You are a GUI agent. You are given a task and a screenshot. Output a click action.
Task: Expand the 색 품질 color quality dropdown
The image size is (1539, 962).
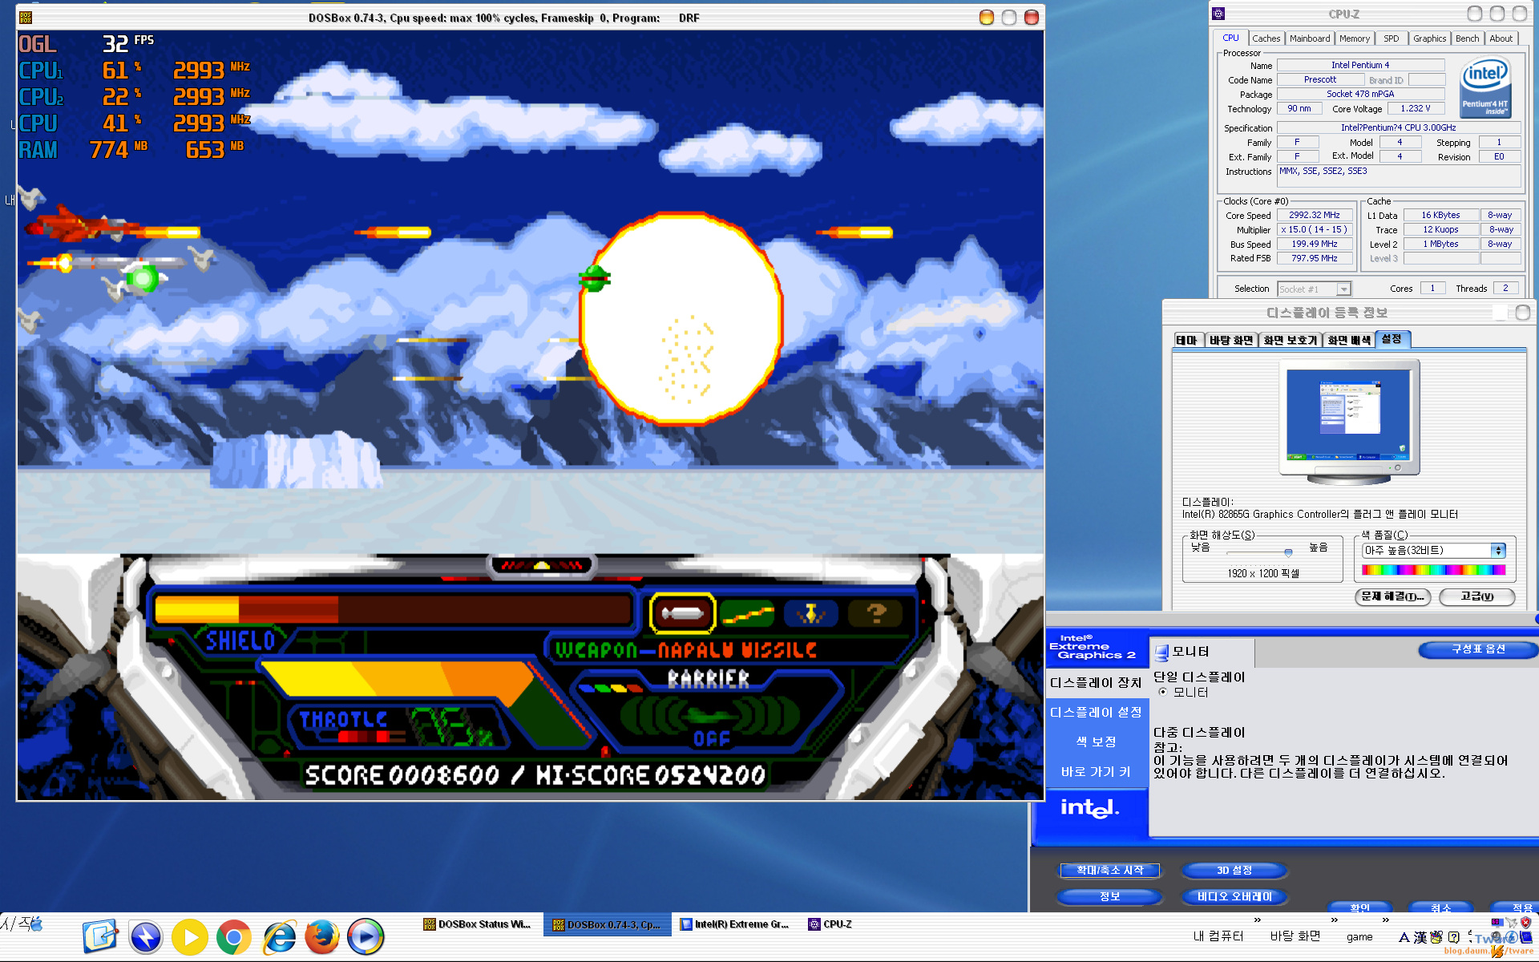(x=1497, y=551)
